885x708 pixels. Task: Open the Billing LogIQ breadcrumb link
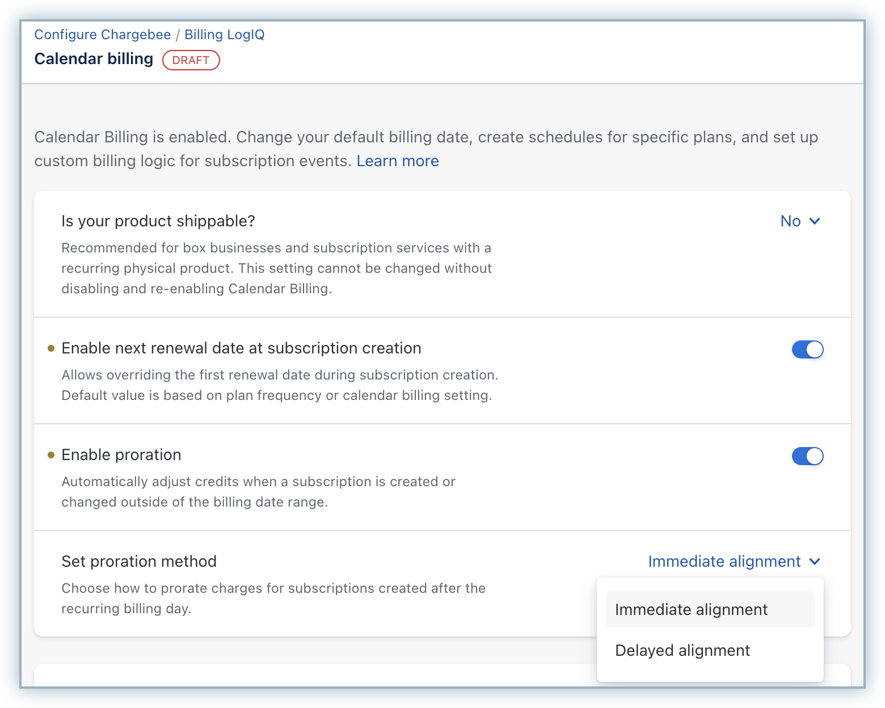coord(225,35)
